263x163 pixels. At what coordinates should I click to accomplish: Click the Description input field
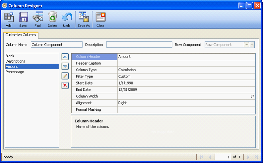(139, 45)
